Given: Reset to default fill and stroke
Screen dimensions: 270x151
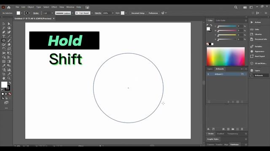Looking at the screenshot, I should point(2,90).
